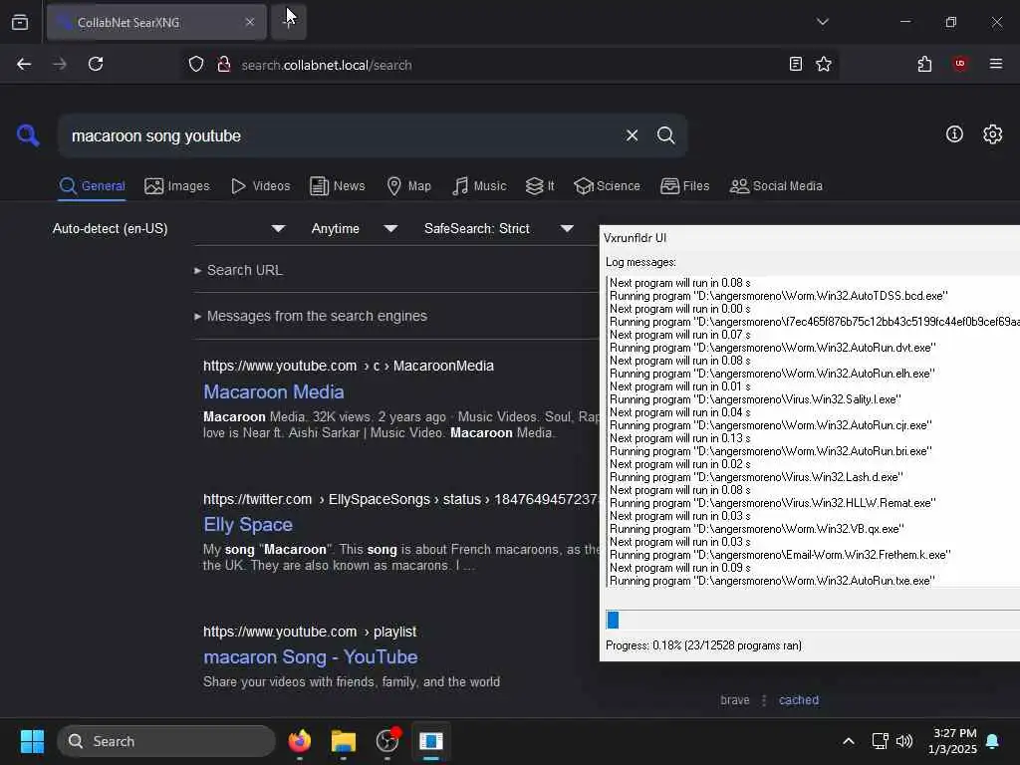The width and height of the screenshot is (1020, 765).
Task: Open macaron Song - YouTube result link
Action: 311,657
